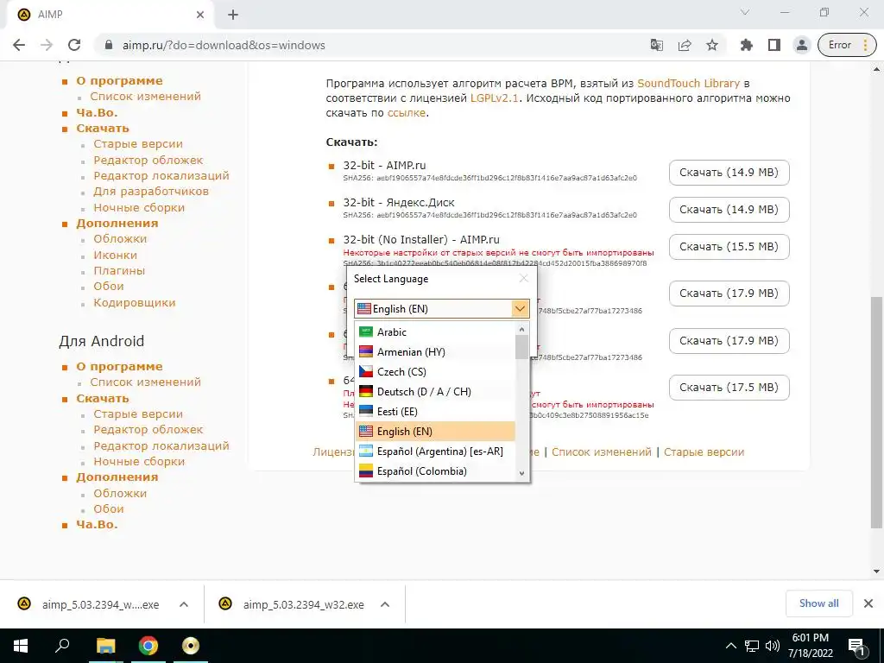Viewport: 884px width, 663px height.
Task: Click the AIMP installer taskbar icon
Action: tap(191, 646)
